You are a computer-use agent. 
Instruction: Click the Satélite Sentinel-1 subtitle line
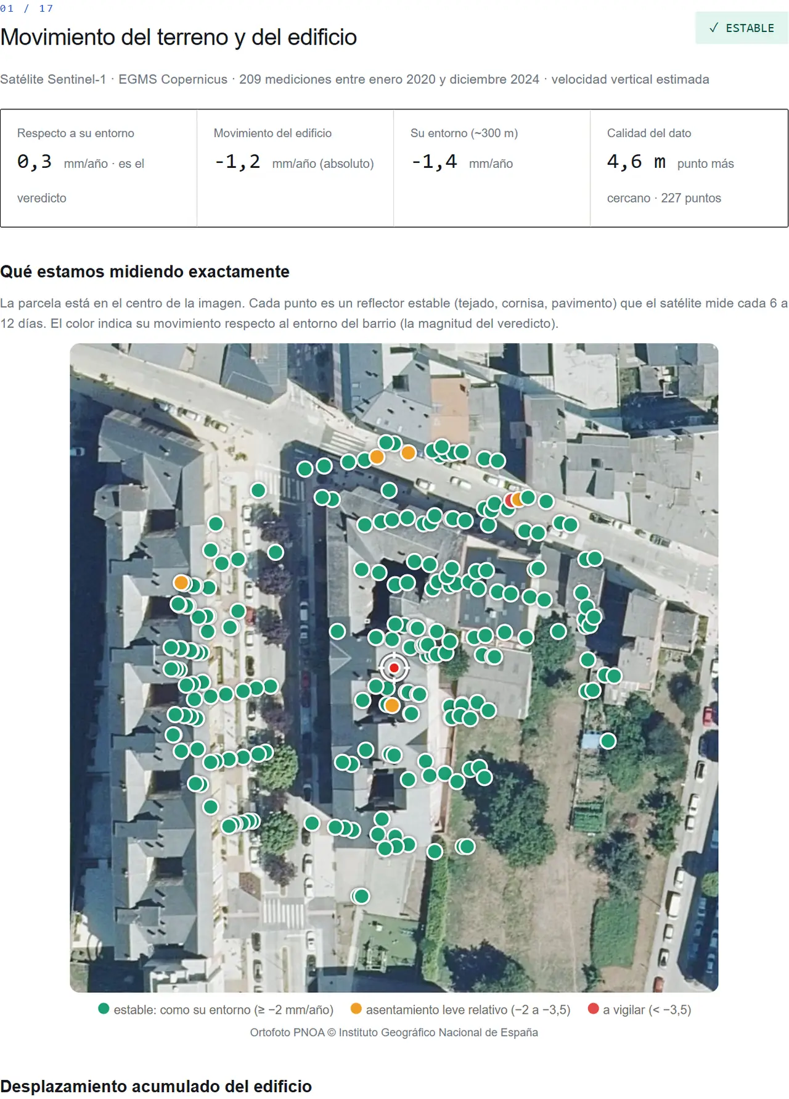click(x=354, y=80)
